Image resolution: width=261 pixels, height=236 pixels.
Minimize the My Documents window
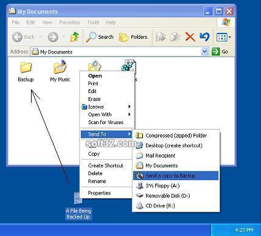pyautogui.click(x=207, y=12)
